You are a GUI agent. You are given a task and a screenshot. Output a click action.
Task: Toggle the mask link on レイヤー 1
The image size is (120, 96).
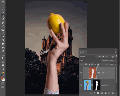point(92,85)
